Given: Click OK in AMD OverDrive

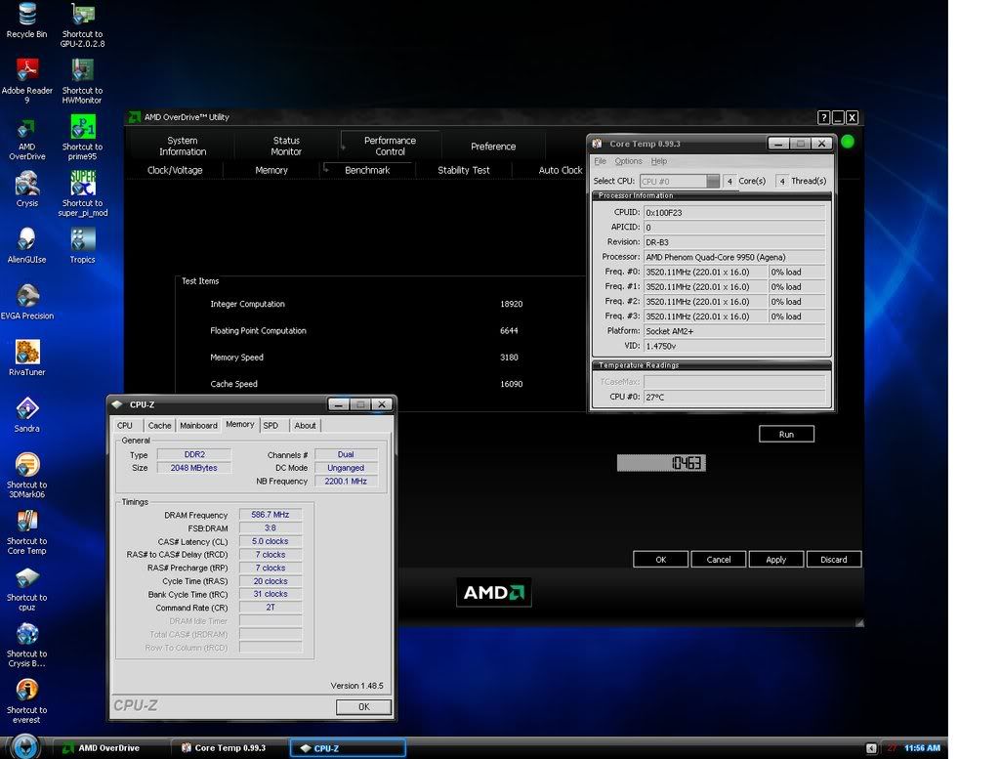Looking at the screenshot, I should click(x=661, y=560).
